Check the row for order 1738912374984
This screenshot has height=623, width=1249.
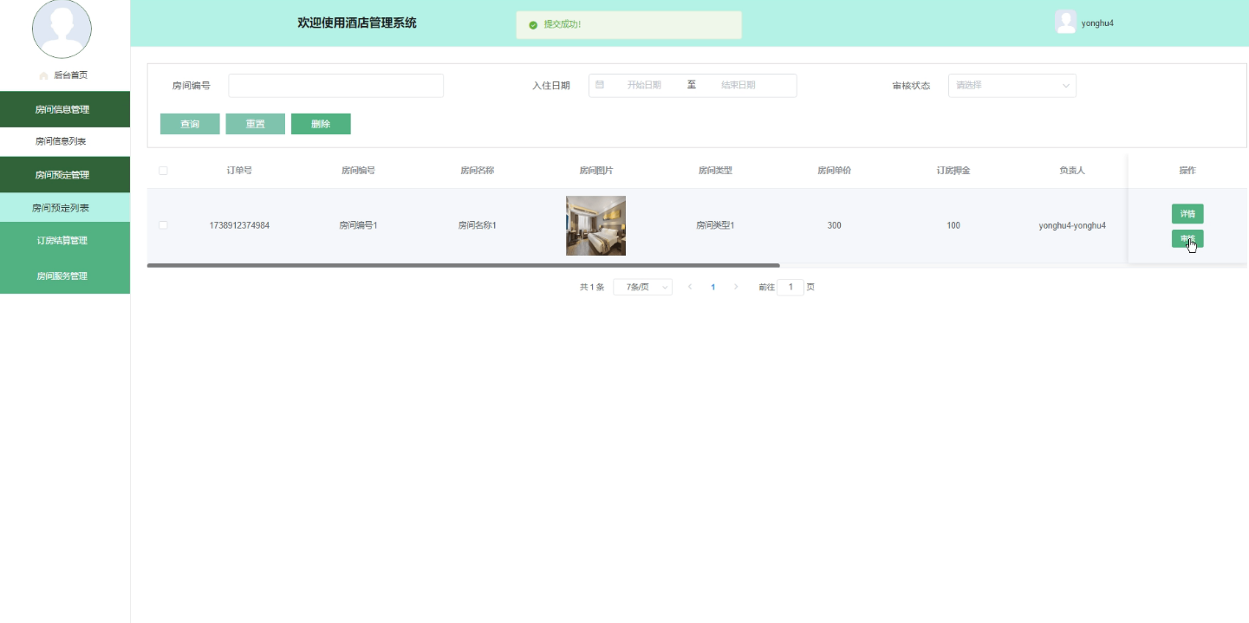coord(163,225)
